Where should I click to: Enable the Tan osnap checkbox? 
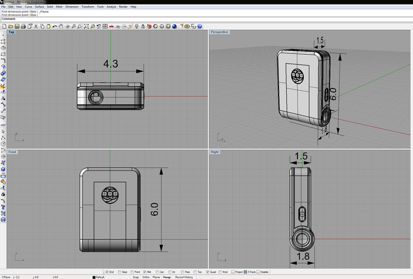pyautogui.click(x=195, y=272)
